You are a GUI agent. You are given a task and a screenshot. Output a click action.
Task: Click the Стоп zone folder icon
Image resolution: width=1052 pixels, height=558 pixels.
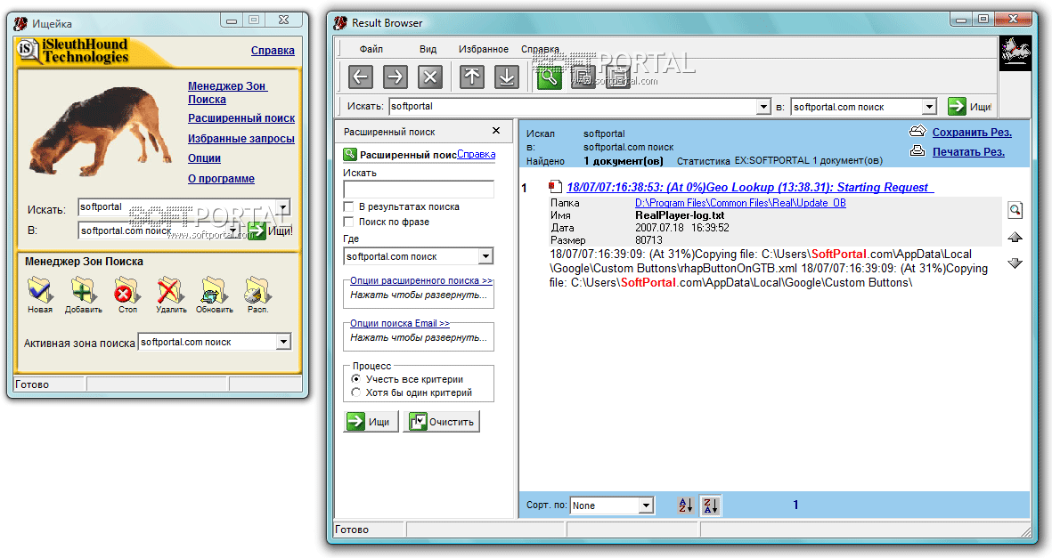[126, 290]
